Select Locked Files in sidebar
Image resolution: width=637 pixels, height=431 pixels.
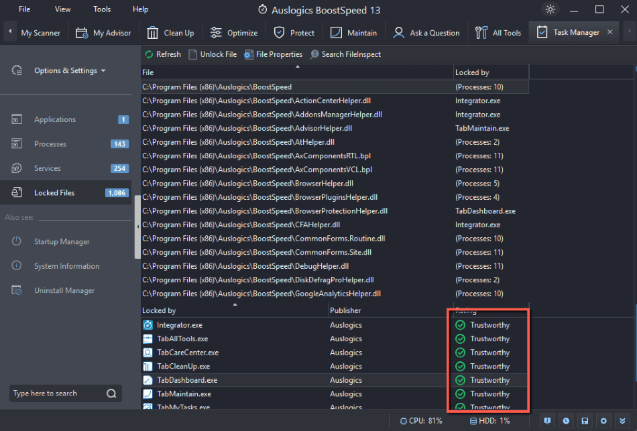pos(66,192)
